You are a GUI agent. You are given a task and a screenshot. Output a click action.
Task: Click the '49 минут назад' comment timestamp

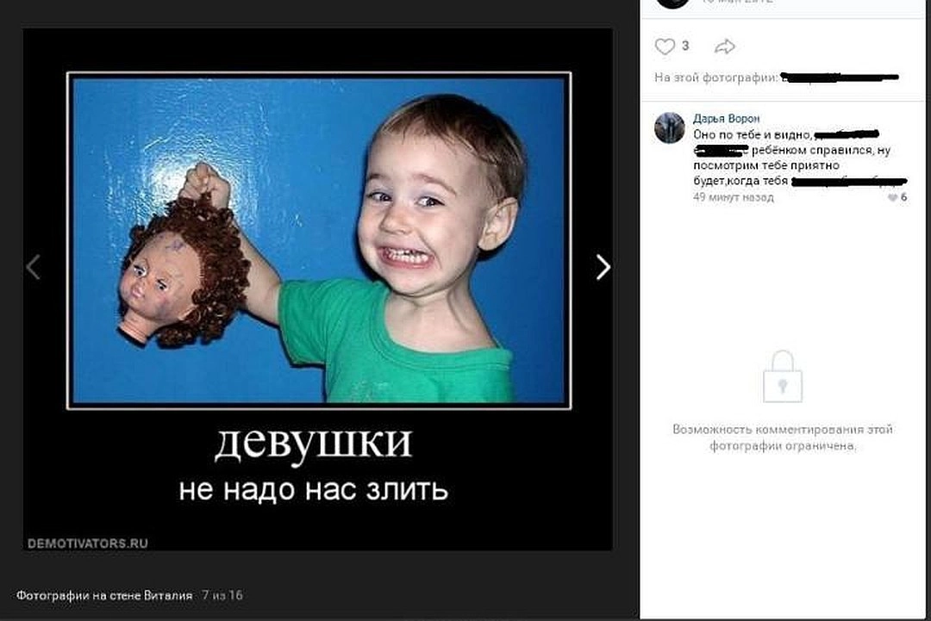(x=734, y=197)
